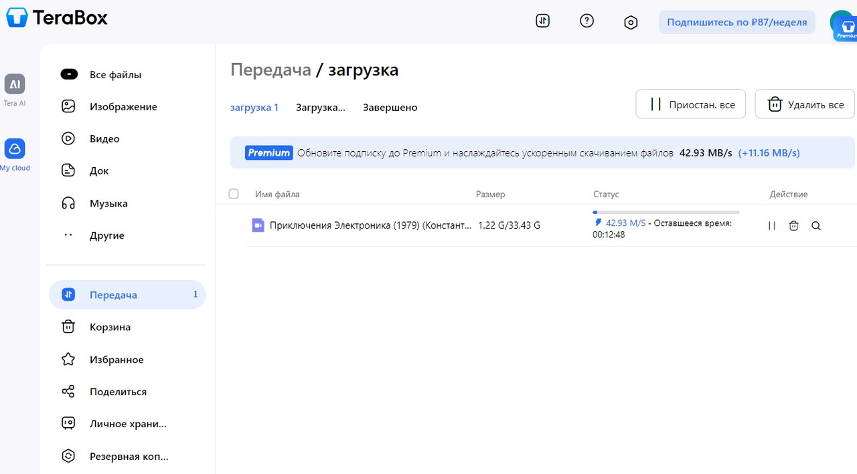Select Передача in sidebar
857x474 pixels.
pyautogui.click(x=127, y=295)
